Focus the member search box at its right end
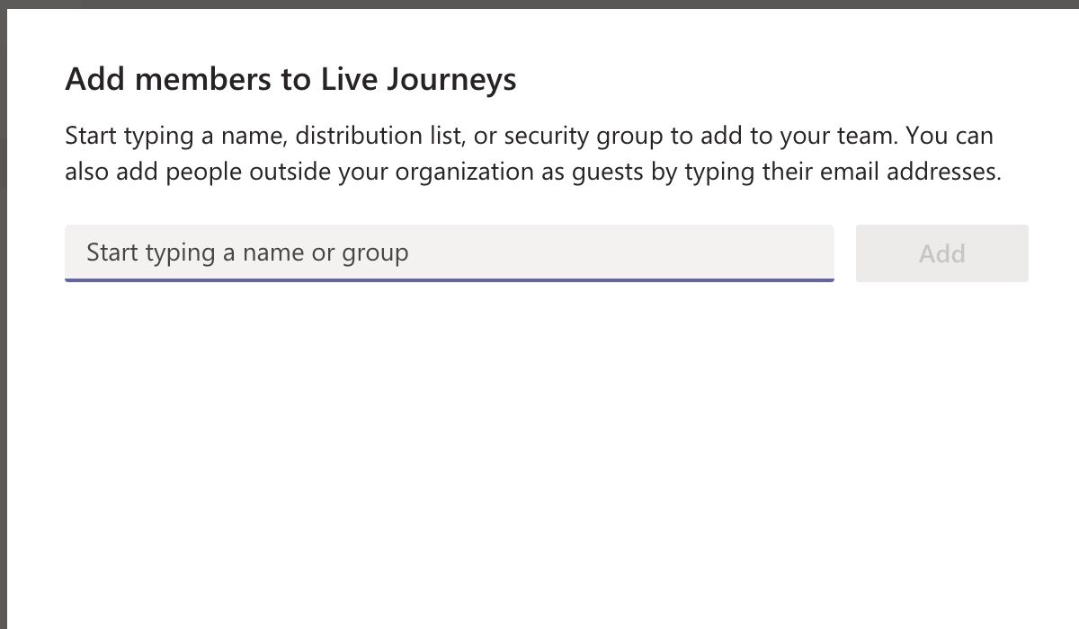 pyautogui.click(x=809, y=252)
